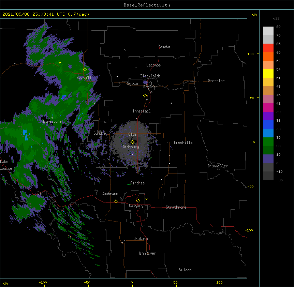Viewport: 294px width, 287px height.
Task: Click the ThreeHills label
Action: 182,142
